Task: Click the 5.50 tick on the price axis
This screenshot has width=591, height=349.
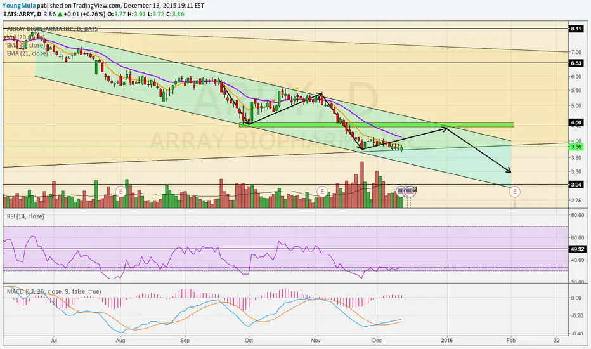Action: (576, 91)
